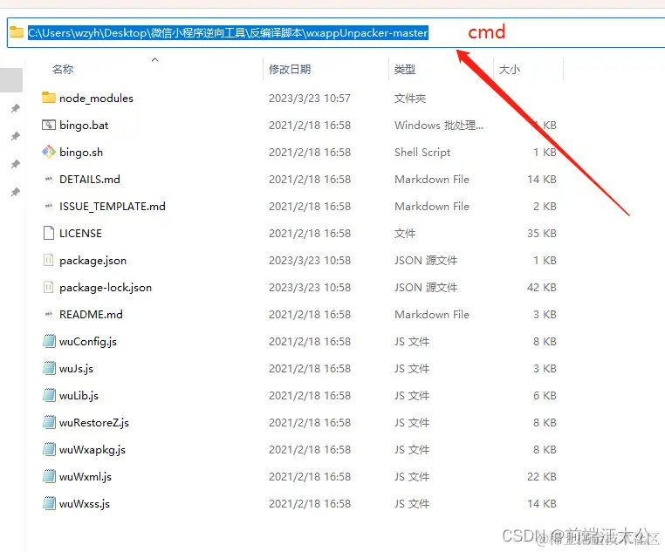Image resolution: width=665 pixels, height=552 pixels.
Task: Click the JSON 源文件 type of package.json
Action: (x=426, y=261)
